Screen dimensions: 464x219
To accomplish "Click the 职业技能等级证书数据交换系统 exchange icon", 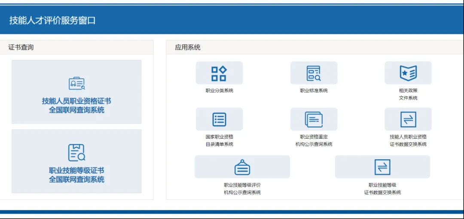I will coord(382,167).
